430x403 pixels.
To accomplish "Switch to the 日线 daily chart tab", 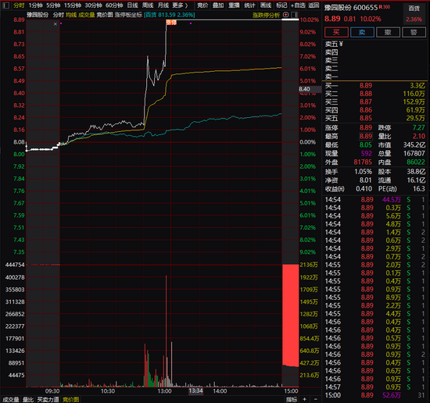I will point(133,5).
